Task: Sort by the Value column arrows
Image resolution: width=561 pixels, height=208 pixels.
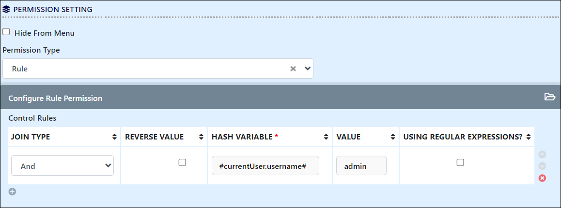Action: (x=393, y=137)
